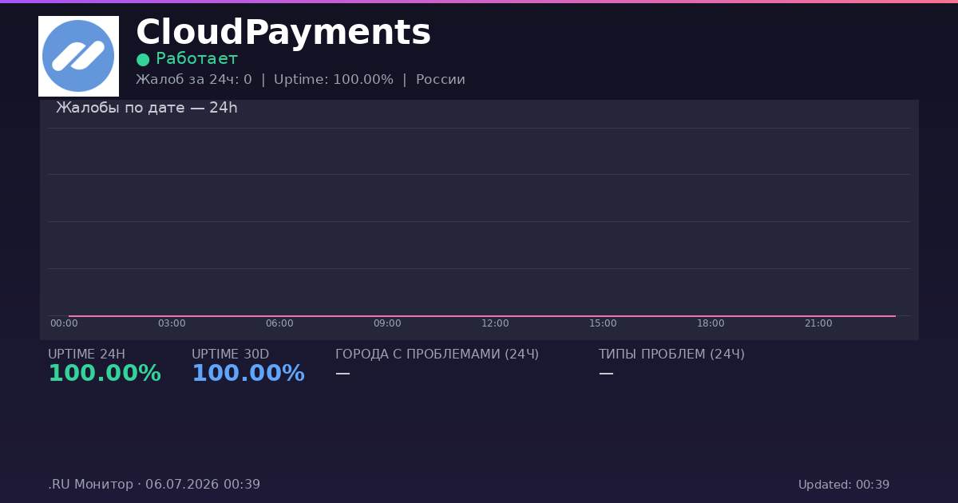Click the pink complaints line in chart
This screenshot has width=958, height=503.
point(482,316)
